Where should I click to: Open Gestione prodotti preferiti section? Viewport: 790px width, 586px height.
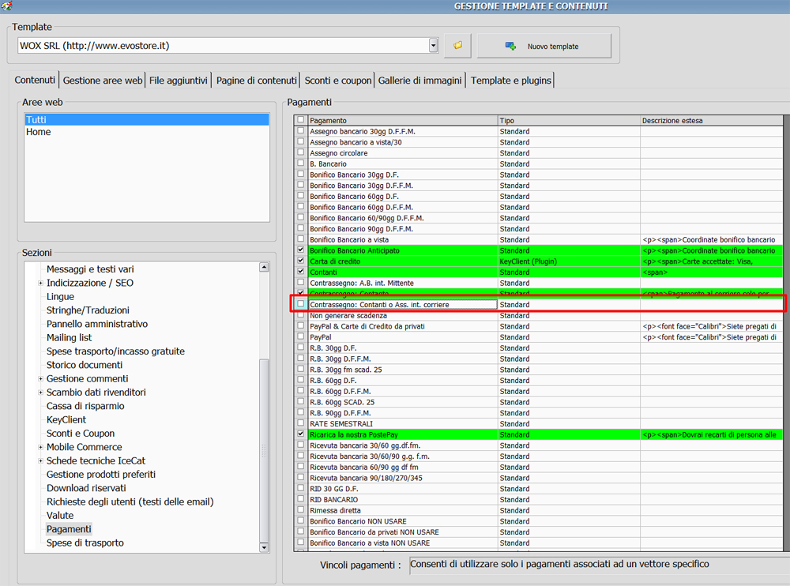101,474
